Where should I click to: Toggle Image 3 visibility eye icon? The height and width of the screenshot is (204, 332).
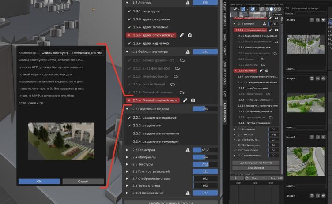coord(324,137)
